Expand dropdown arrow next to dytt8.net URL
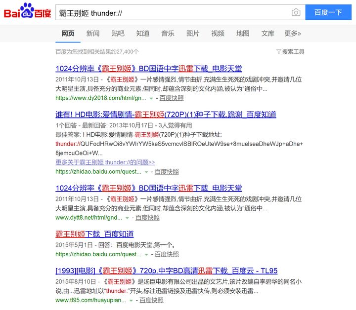Viewport: 356px width, 310px height. pos(127,218)
